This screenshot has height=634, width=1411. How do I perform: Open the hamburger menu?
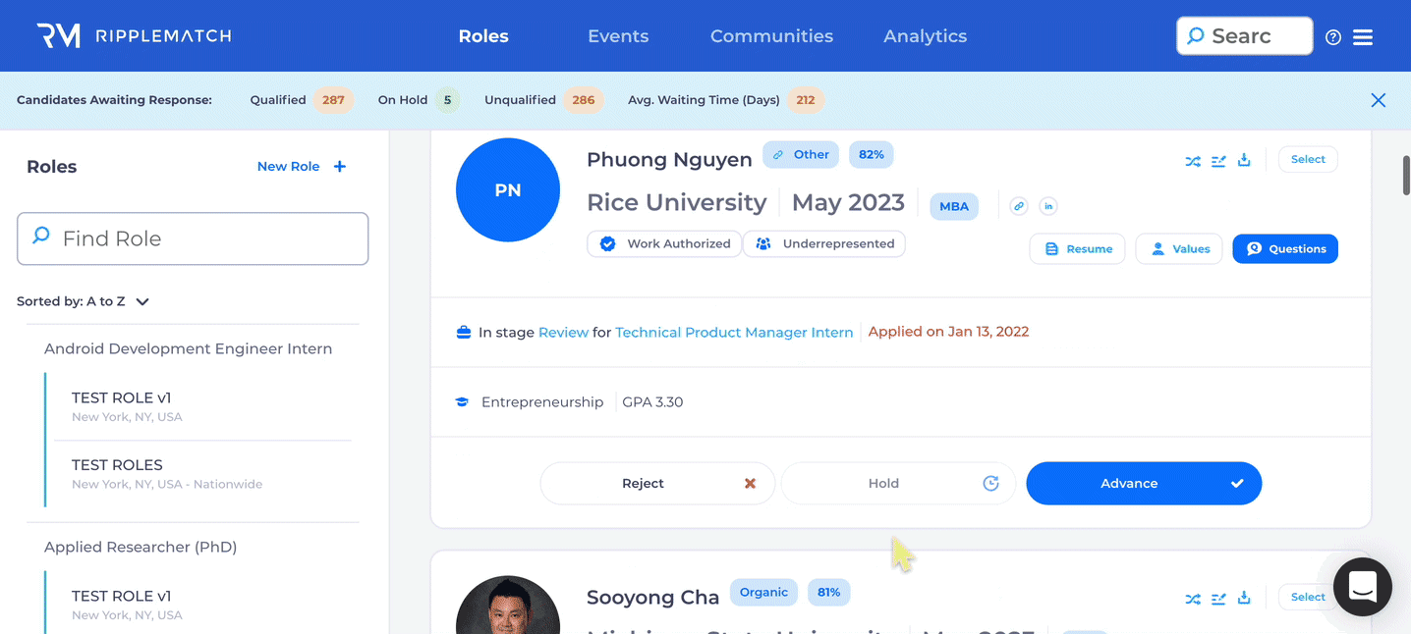click(x=1364, y=36)
